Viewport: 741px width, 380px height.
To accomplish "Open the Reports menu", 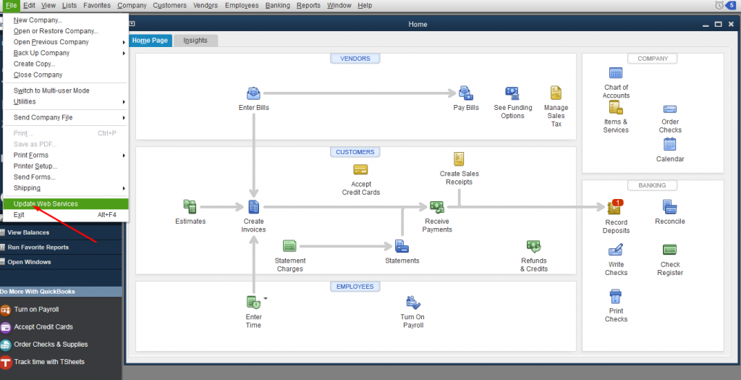I will (308, 5).
